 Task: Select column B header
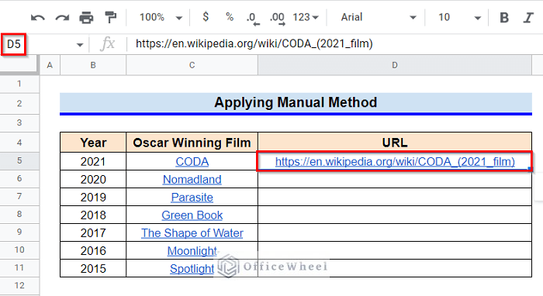pyautogui.click(x=93, y=65)
